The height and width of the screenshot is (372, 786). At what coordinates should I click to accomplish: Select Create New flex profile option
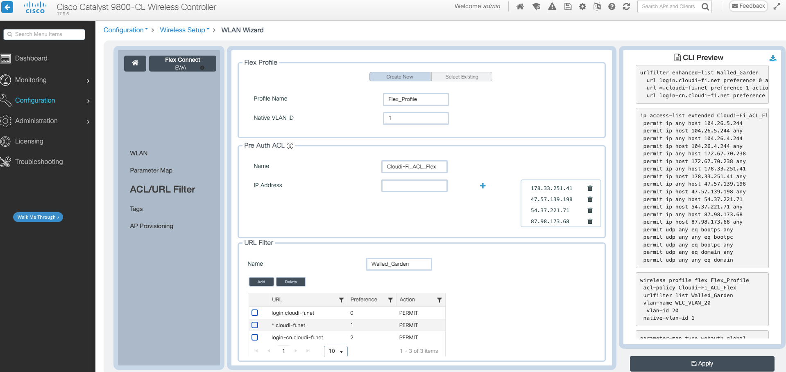(x=400, y=77)
